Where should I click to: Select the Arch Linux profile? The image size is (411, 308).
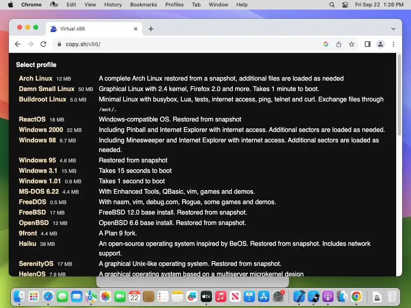coord(36,79)
